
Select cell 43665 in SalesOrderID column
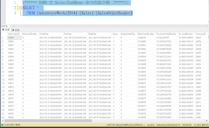[x=14, y=61]
